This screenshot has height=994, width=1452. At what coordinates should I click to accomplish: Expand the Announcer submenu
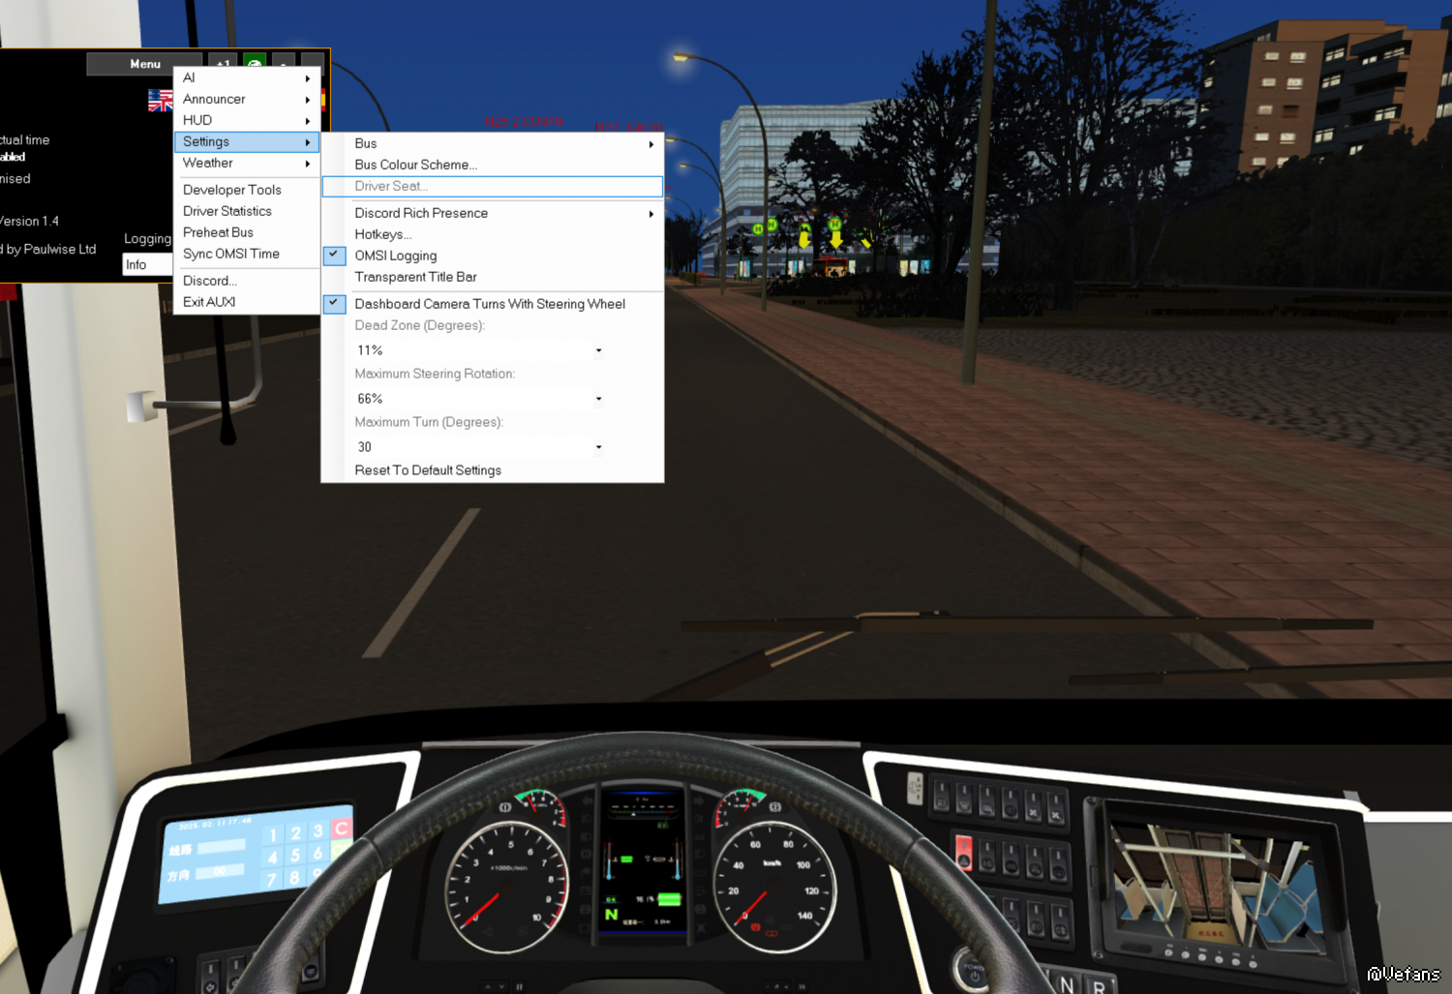click(247, 99)
